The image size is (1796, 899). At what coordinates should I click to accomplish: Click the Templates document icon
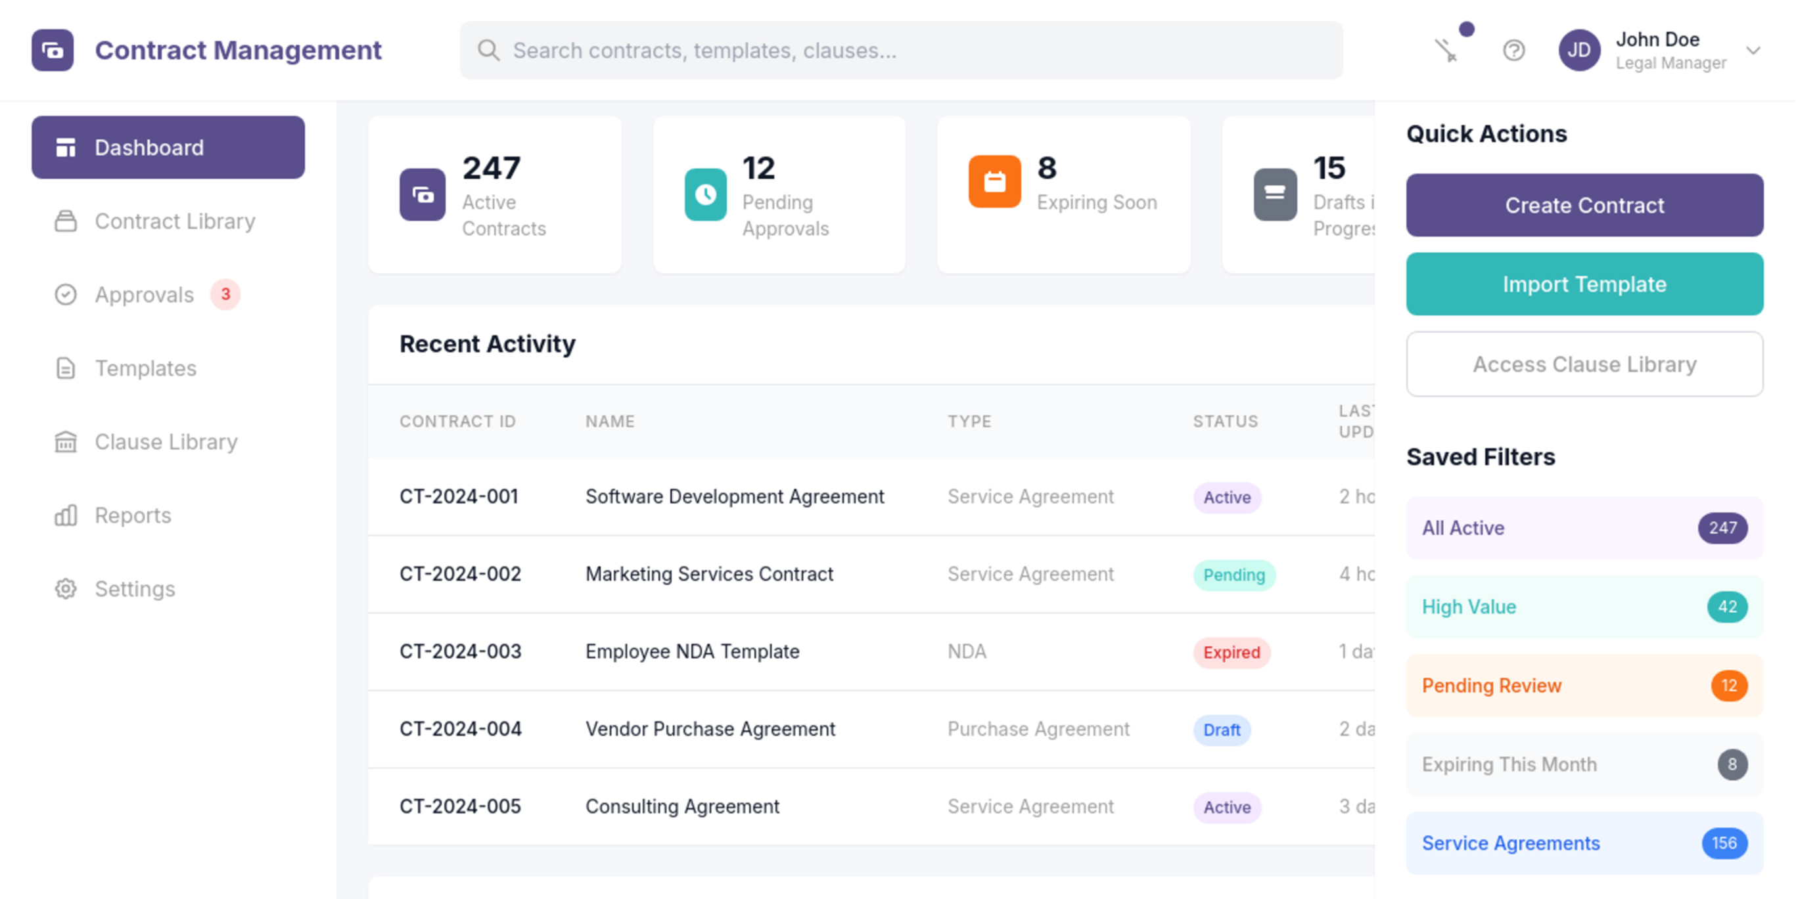66,368
